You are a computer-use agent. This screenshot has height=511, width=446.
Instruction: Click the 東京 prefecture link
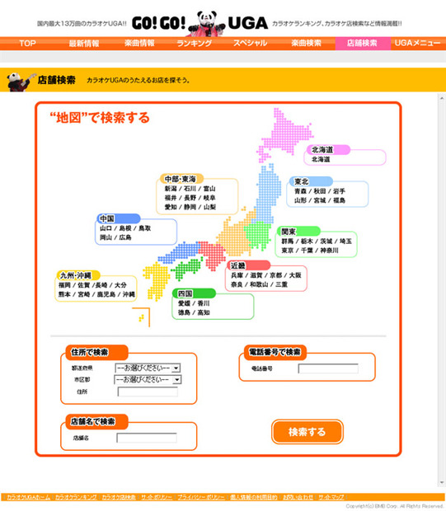[x=288, y=251]
